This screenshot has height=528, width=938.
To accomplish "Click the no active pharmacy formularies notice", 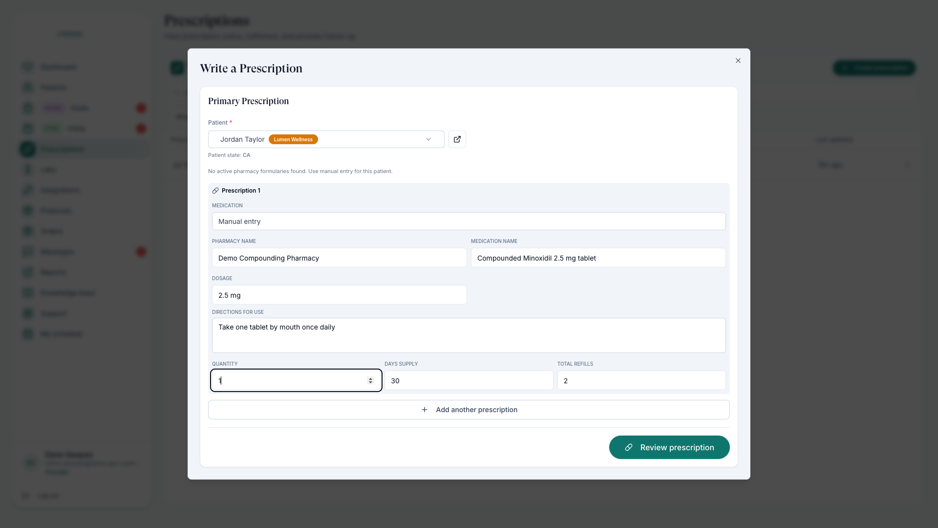I will tap(300, 171).
